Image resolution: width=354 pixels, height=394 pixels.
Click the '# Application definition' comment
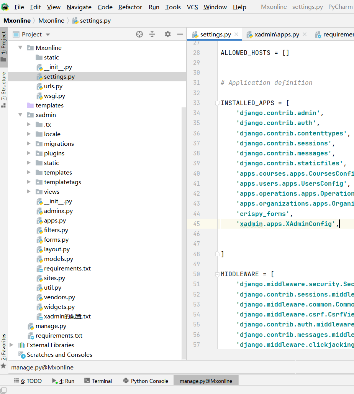click(266, 82)
